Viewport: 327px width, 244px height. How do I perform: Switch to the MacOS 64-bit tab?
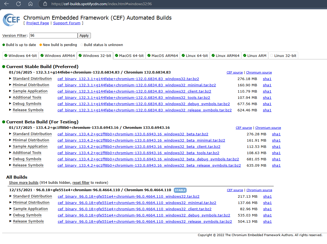pos(129,56)
